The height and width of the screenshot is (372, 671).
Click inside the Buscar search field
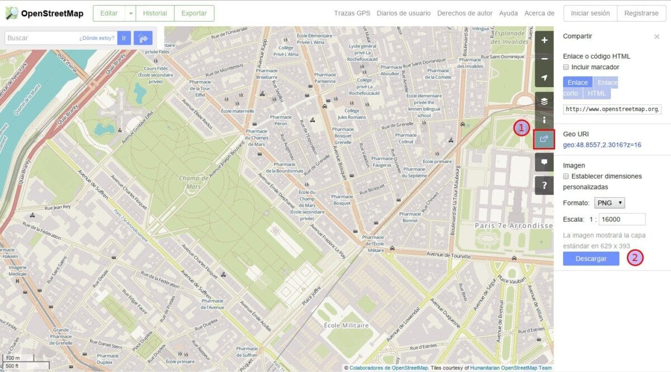(x=56, y=37)
